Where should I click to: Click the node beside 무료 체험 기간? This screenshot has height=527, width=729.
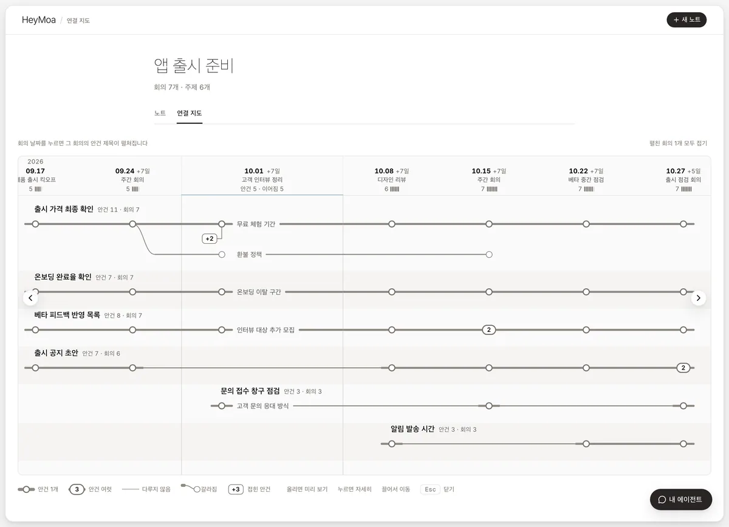222,224
